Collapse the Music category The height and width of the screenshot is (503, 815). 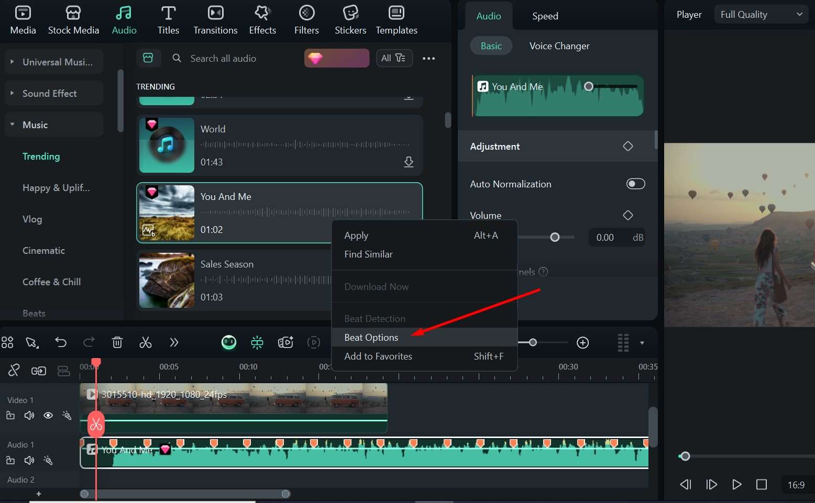point(54,125)
